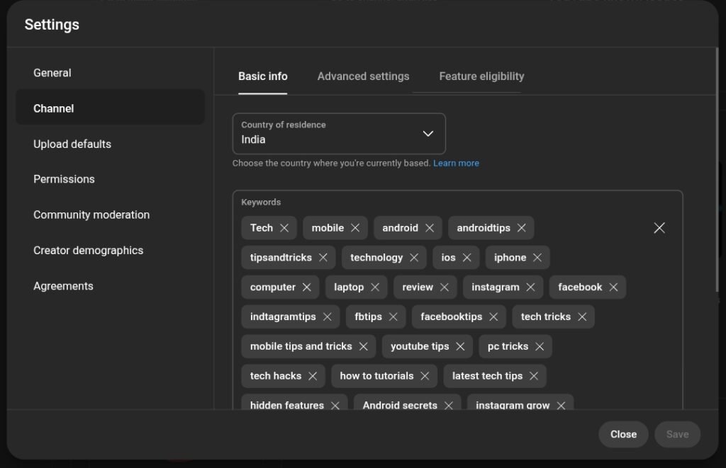The height and width of the screenshot is (468, 726).
Task: Remove the "iphone" keyword chip
Action: 537,257
